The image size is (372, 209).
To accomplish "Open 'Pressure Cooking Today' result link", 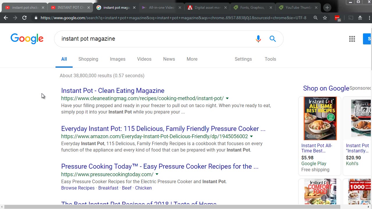I will [x=160, y=166].
